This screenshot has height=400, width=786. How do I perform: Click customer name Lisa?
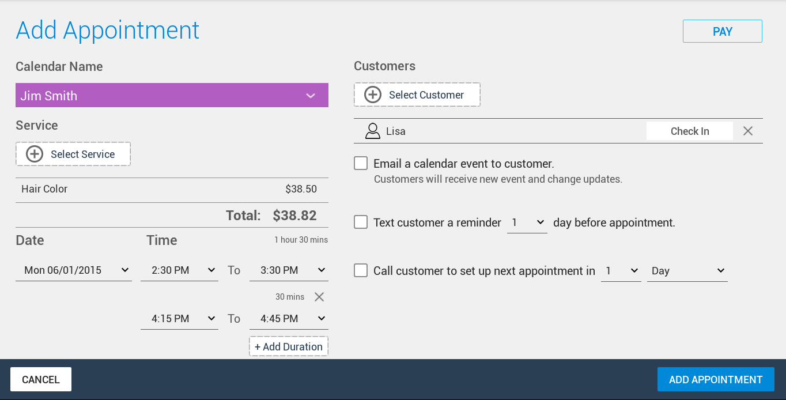click(x=396, y=131)
